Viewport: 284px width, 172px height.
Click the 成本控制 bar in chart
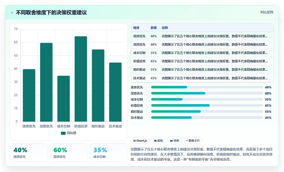[64, 99]
